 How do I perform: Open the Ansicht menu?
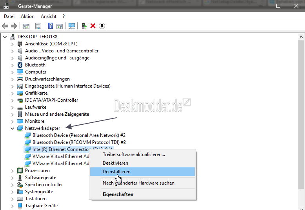[x=49, y=16]
